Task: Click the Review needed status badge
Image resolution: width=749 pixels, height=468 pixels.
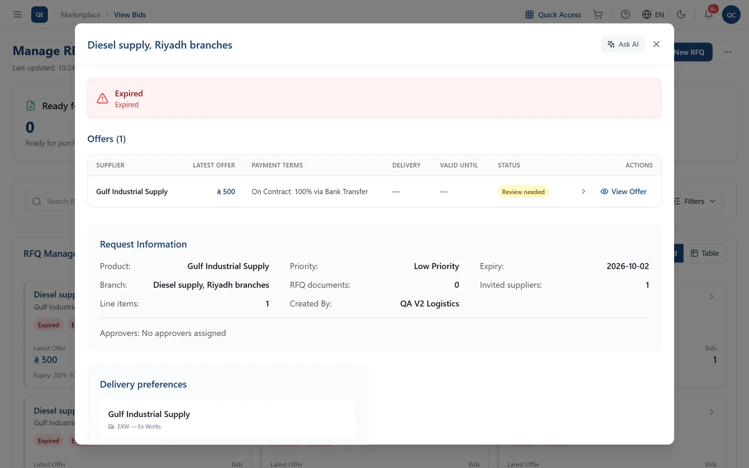Action: [523, 192]
